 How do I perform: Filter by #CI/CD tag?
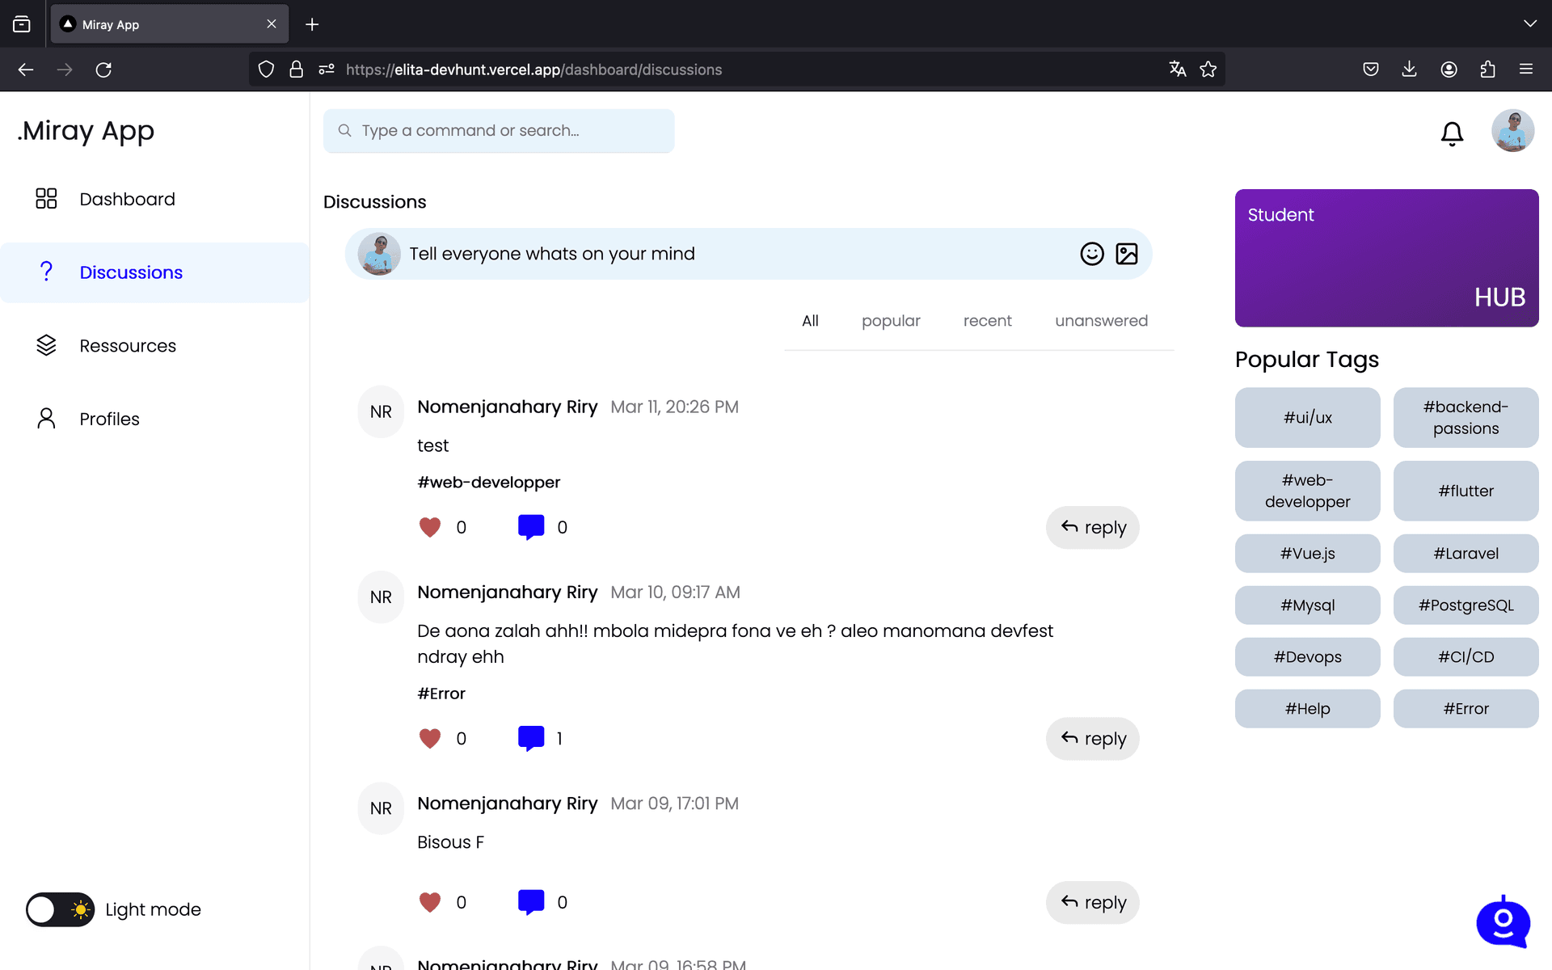pyautogui.click(x=1466, y=657)
